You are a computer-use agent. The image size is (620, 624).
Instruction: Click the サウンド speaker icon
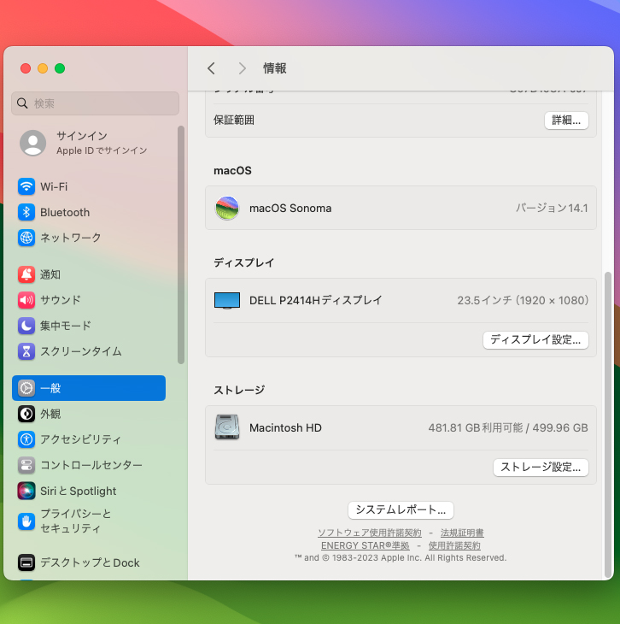pos(26,300)
